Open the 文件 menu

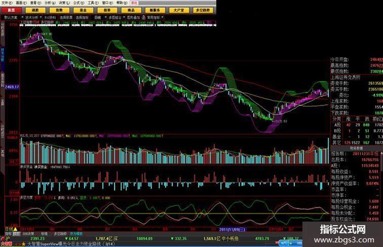(x=7, y=3)
